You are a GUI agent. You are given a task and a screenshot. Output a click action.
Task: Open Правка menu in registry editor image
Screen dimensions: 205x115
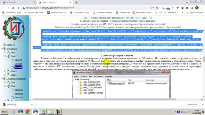click(x=84, y=76)
